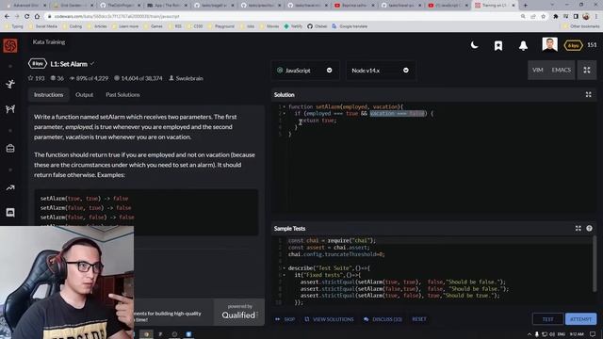Open the user profile avatar
Viewport: 603px width, 339px height.
point(549,44)
